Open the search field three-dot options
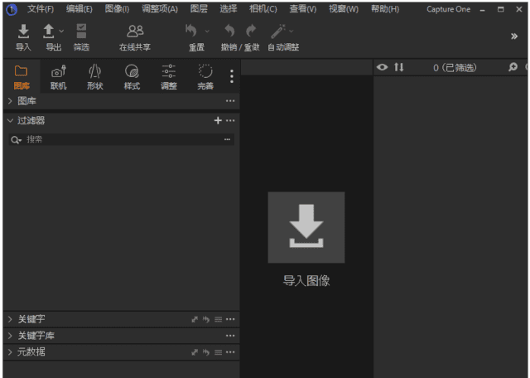Viewport: 530px width, 378px height. click(x=227, y=139)
